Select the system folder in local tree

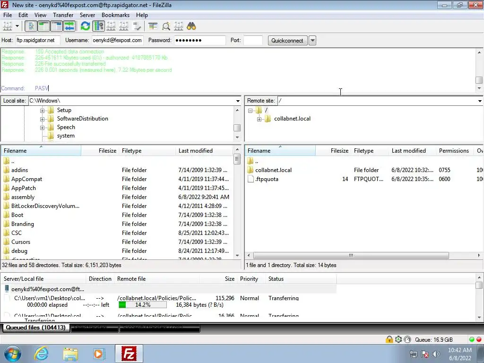(x=65, y=136)
